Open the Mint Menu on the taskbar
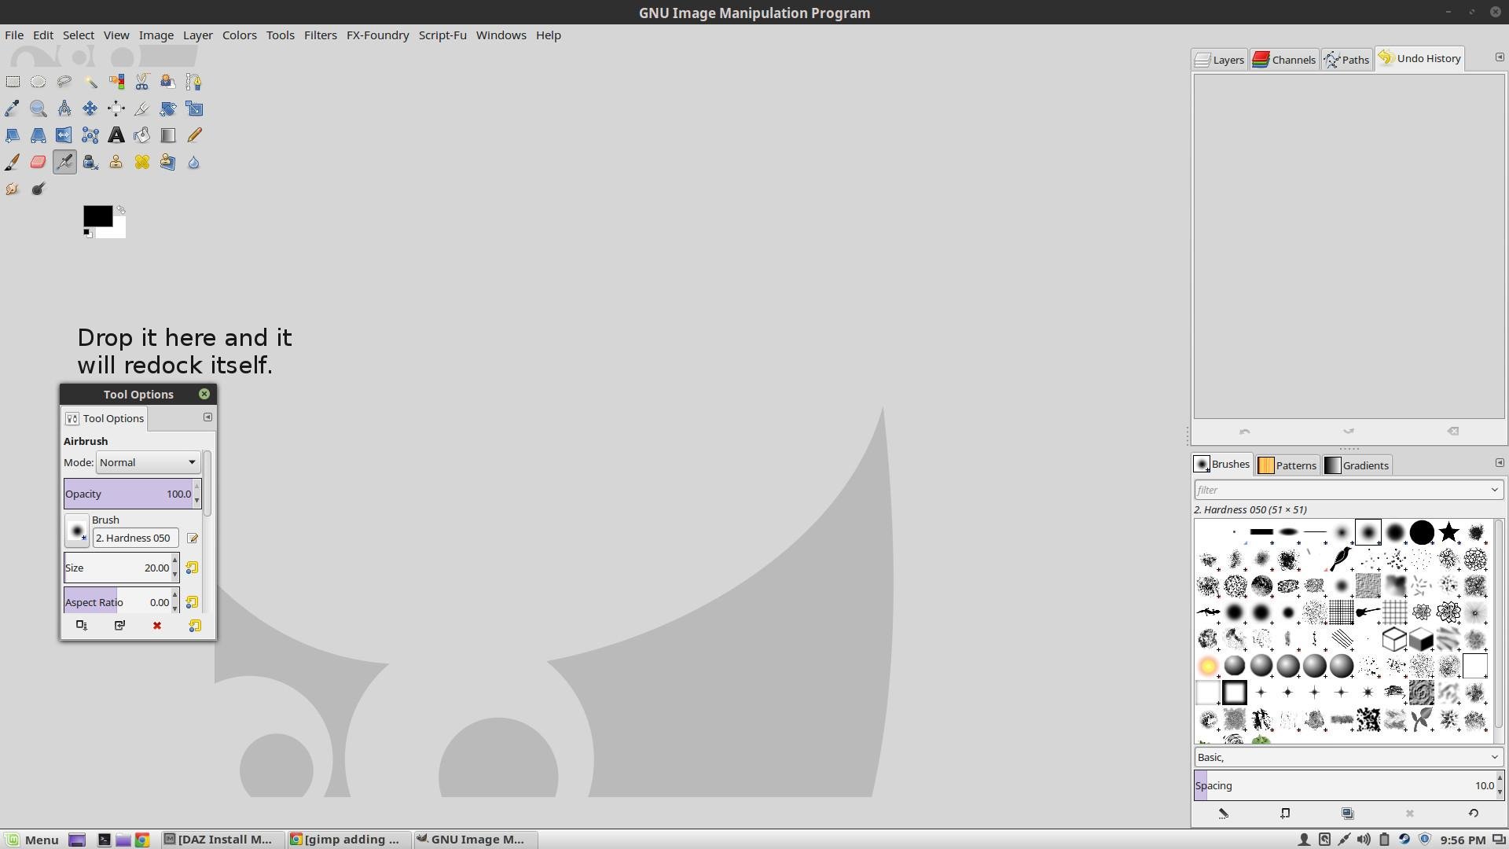The width and height of the screenshot is (1509, 849). [x=31, y=840]
